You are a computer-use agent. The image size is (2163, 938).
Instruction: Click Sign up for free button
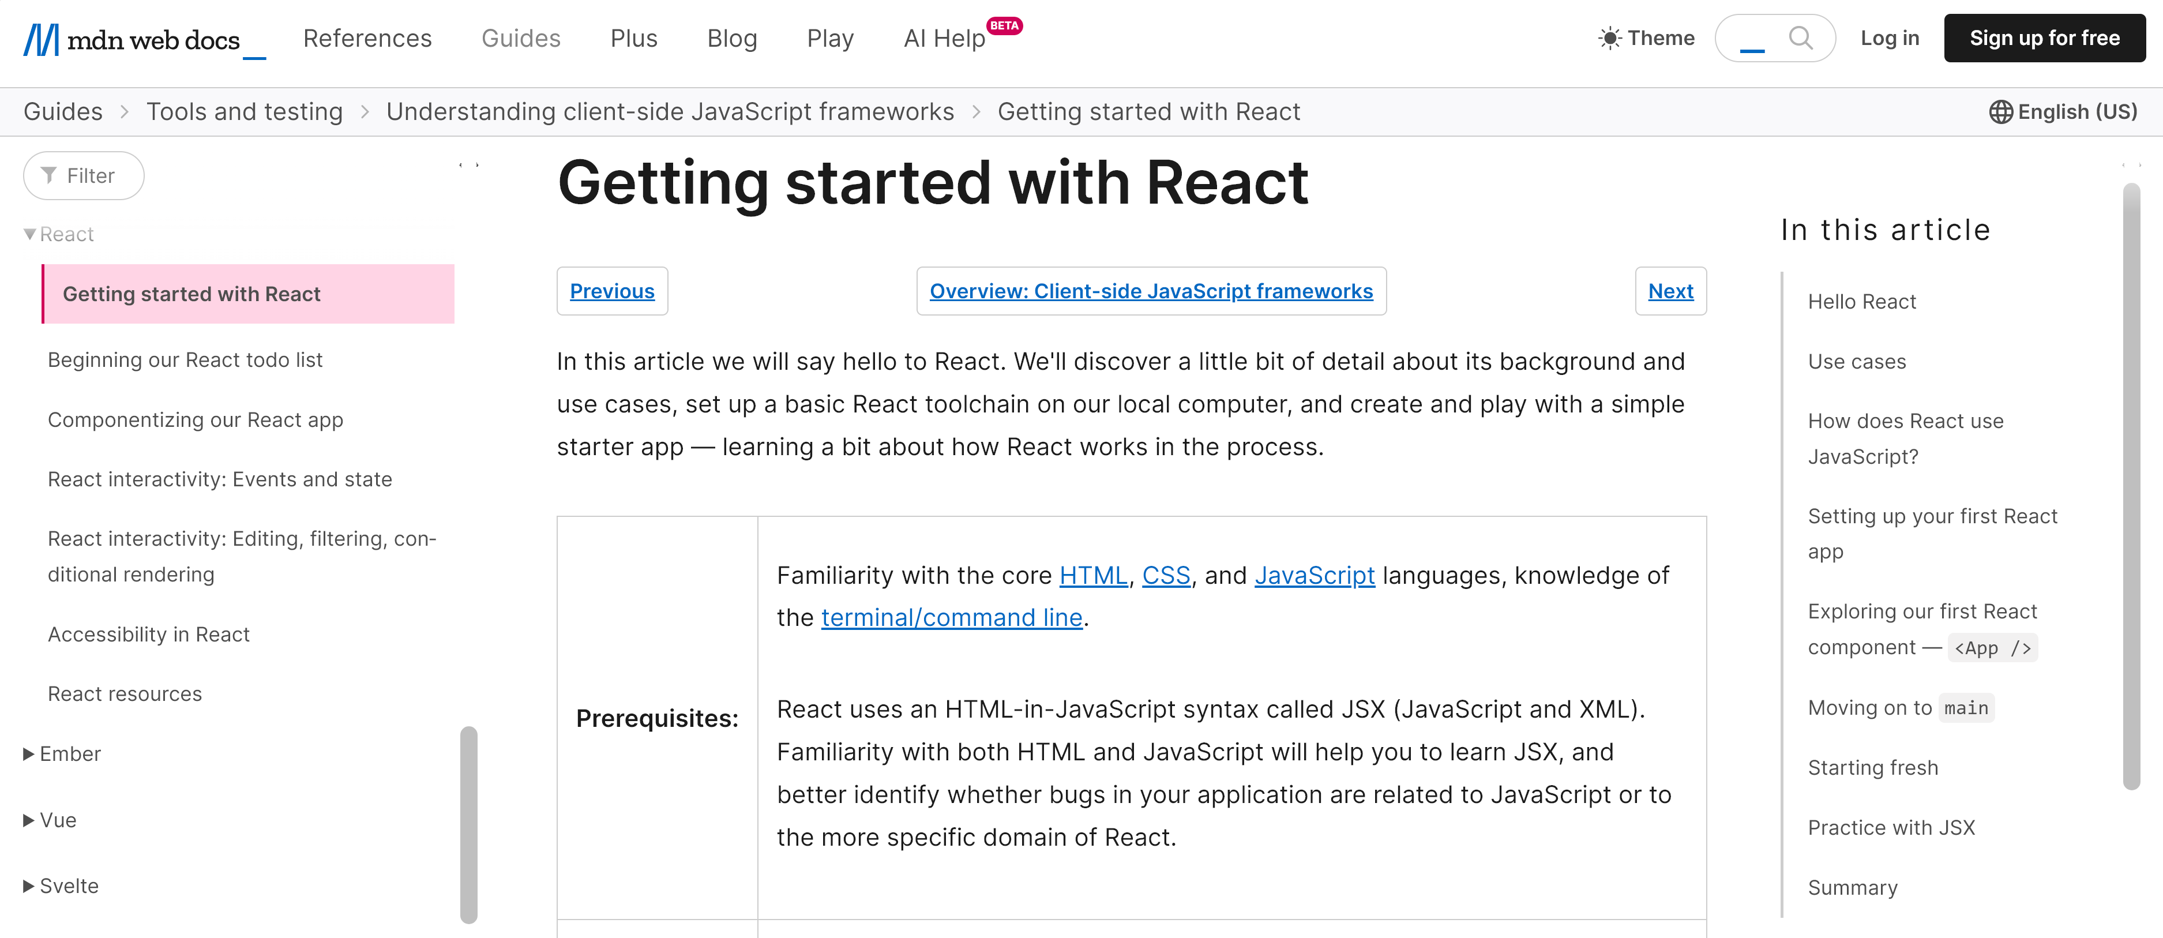[2045, 38]
